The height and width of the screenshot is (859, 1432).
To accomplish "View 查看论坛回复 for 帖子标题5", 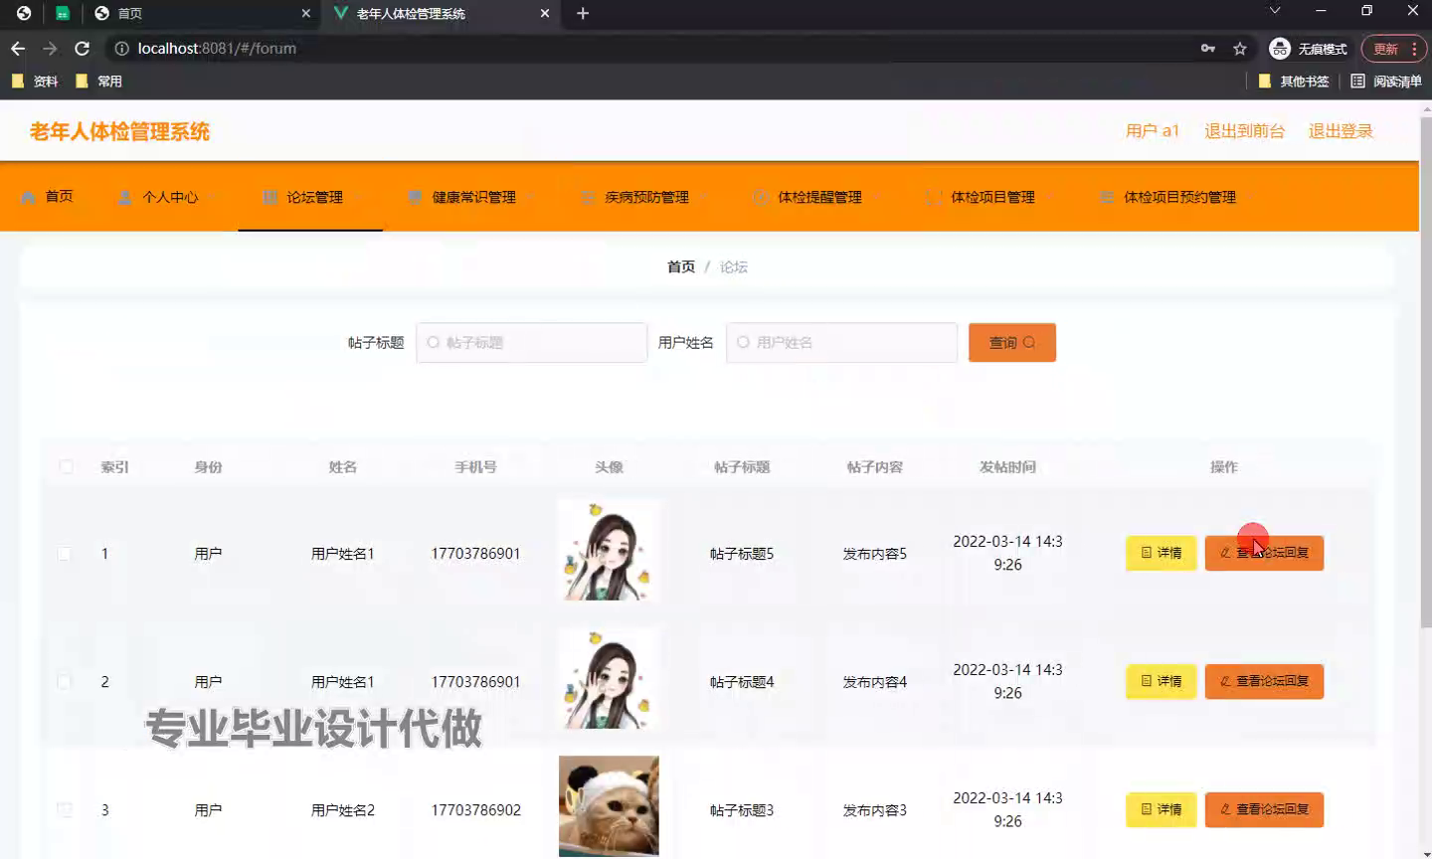I will [1264, 553].
